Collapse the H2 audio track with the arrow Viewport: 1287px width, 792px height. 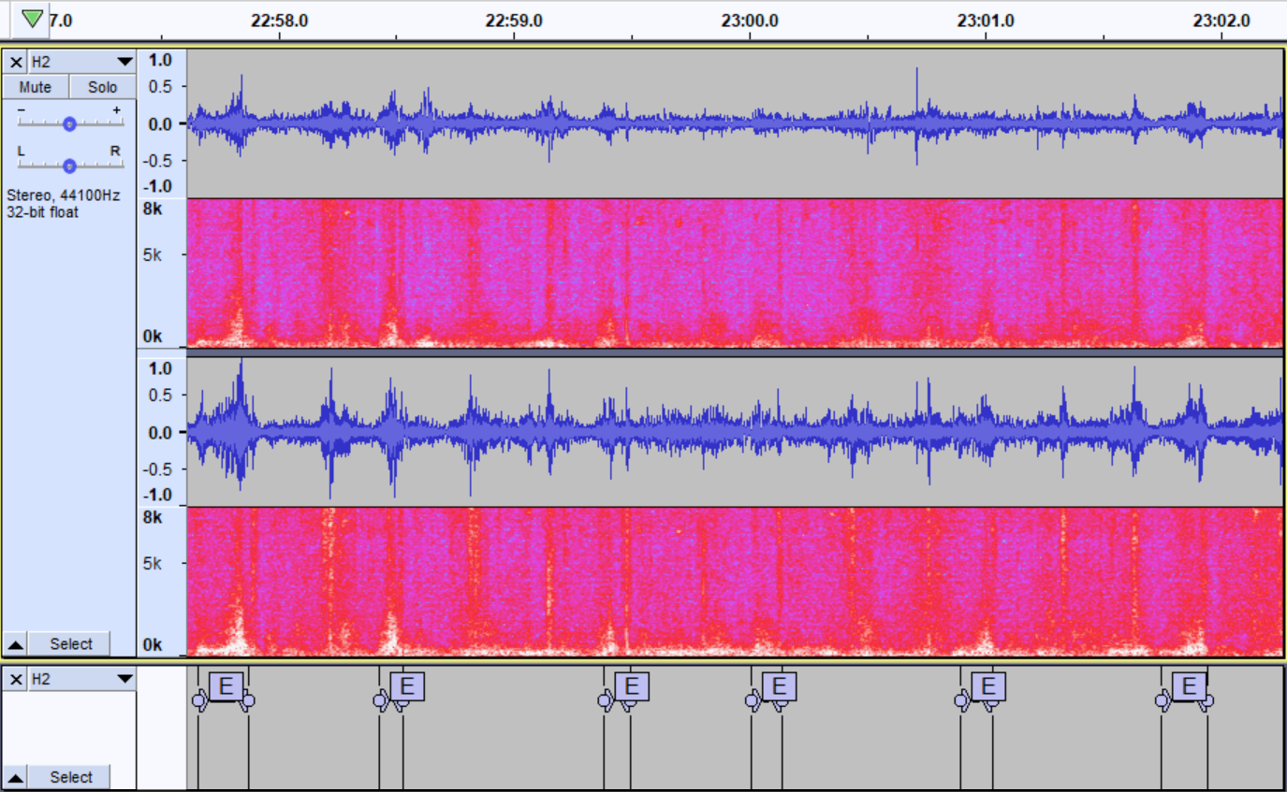[x=16, y=644]
